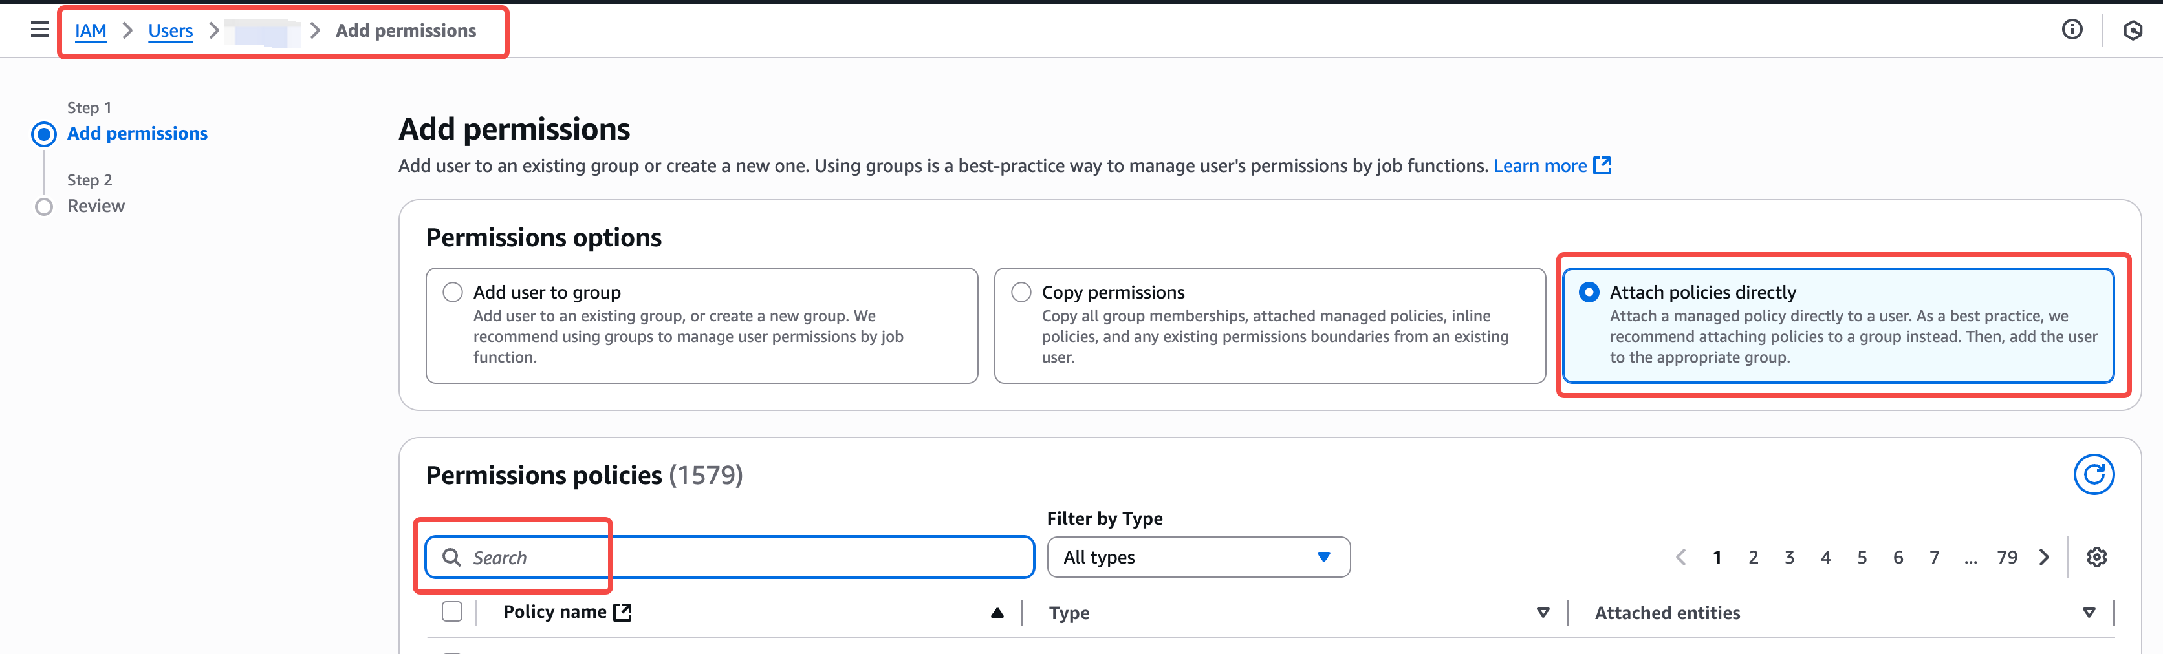Tick the select-all policies checkbox
The image size is (2163, 654).
coord(451,612)
